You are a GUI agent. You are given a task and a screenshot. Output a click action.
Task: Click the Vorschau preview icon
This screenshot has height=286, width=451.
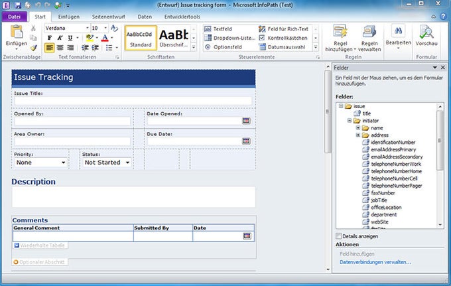point(426,32)
